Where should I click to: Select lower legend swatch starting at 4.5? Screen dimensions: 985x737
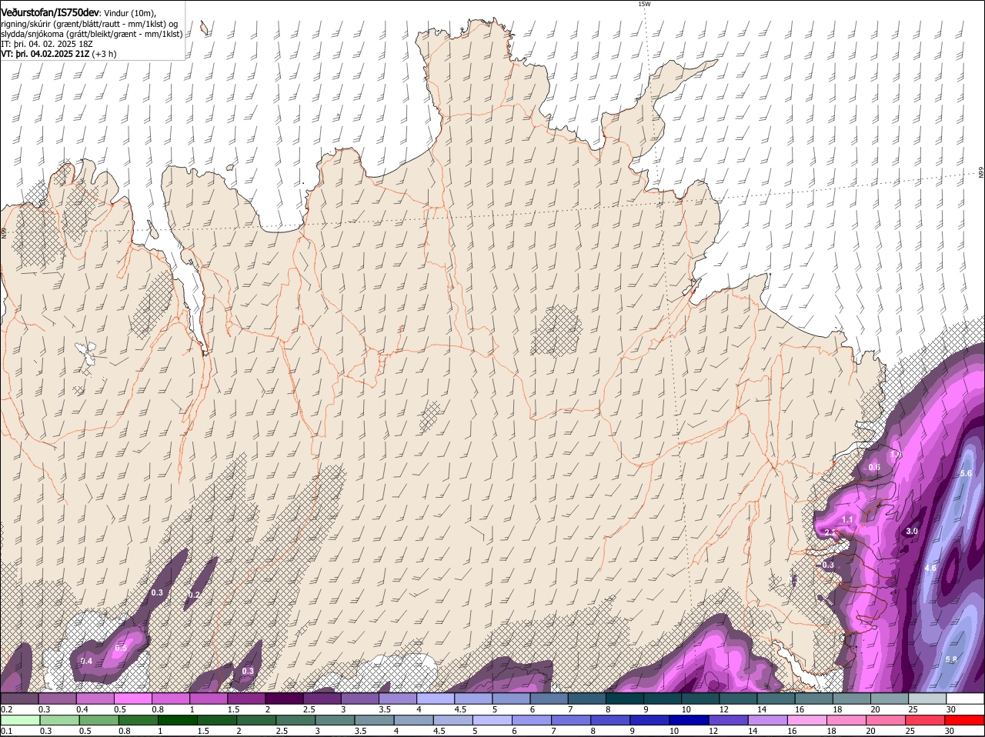point(453,720)
